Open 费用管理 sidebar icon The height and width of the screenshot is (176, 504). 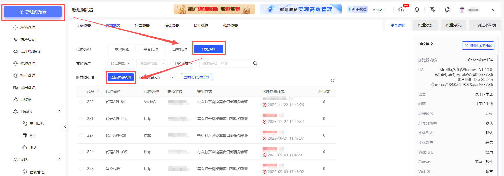pos(15,87)
